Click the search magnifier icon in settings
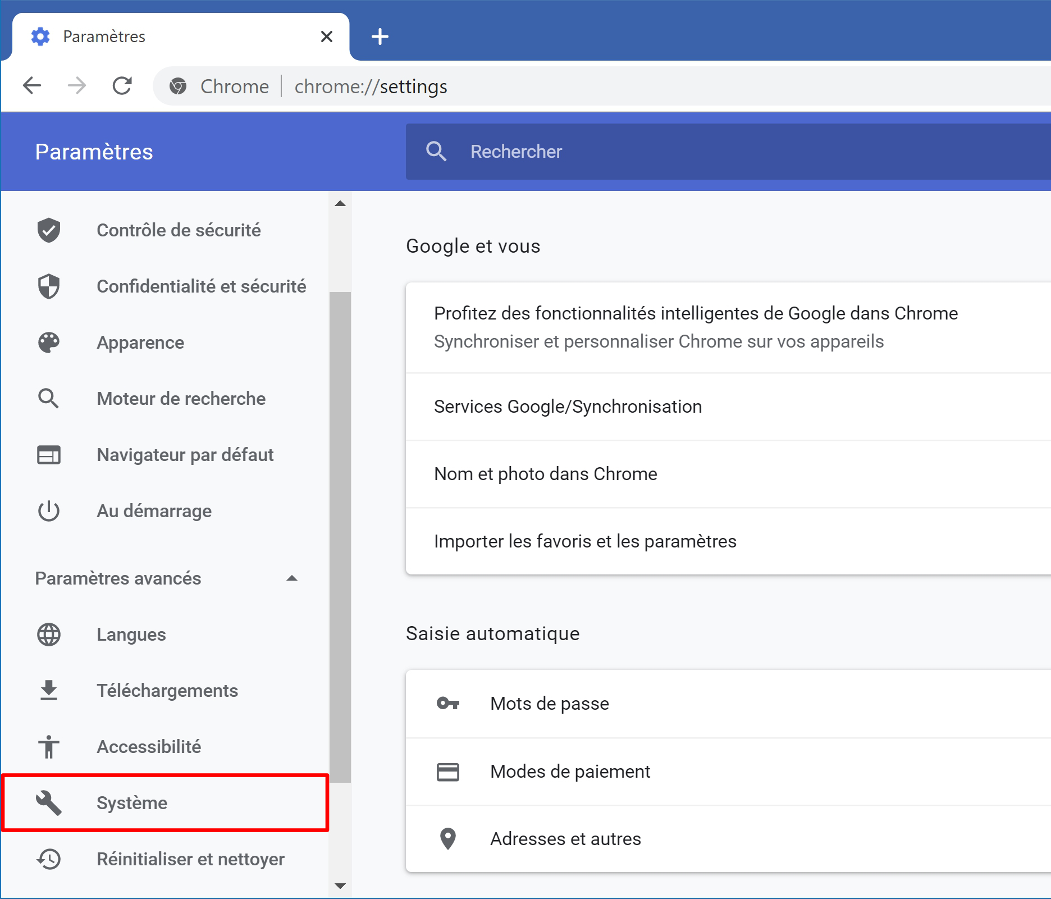Image resolution: width=1051 pixels, height=899 pixels. coord(436,152)
